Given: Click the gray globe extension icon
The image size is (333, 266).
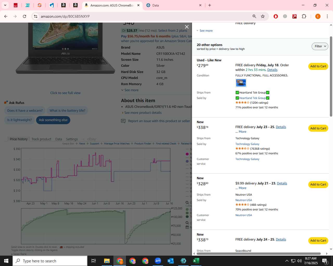Looking at the screenshot, I should [x=285, y=16].
